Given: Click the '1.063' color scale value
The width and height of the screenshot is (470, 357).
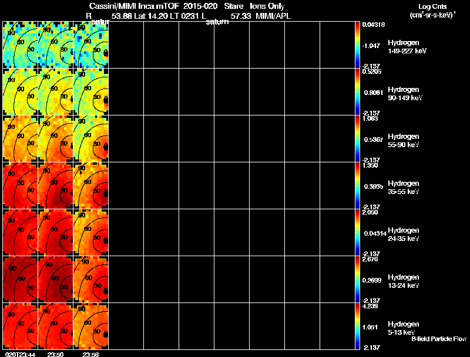Looking at the screenshot, I should click(370, 118).
